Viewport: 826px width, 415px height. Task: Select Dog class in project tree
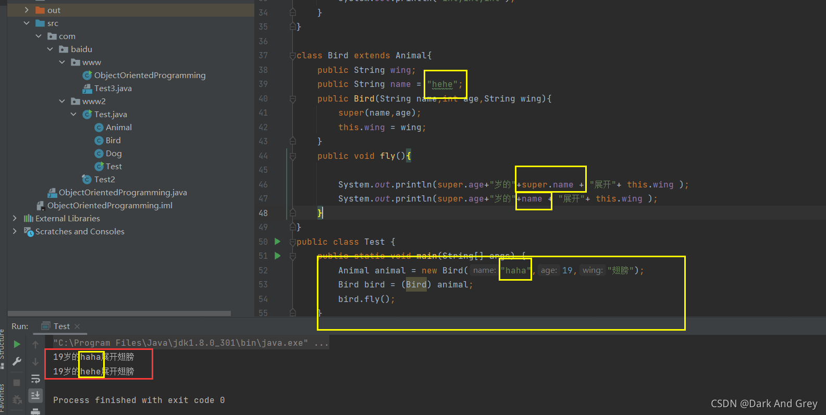[114, 153]
